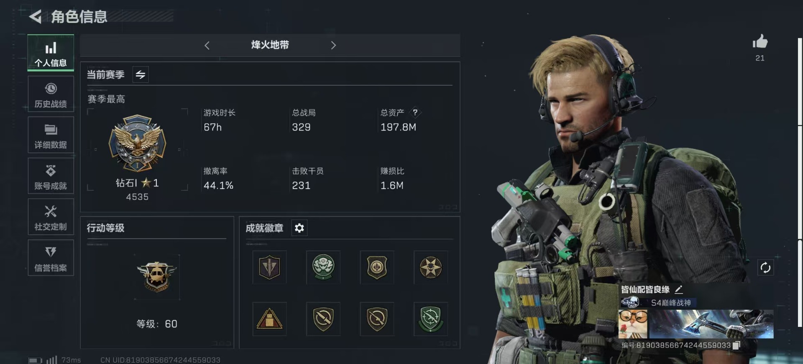This screenshot has height=364, width=803.
Task: Select the green flower achievement badge
Action: [323, 267]
